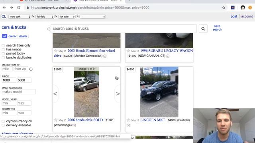The width and height of the screenshot is (255, 143).
Task: Click the miles input field
Action: (7, 69)
